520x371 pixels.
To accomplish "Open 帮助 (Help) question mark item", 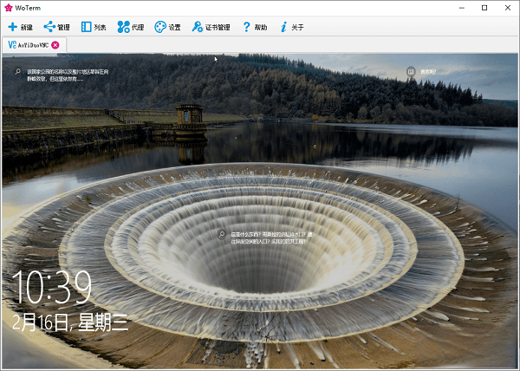I will point(255,27).
